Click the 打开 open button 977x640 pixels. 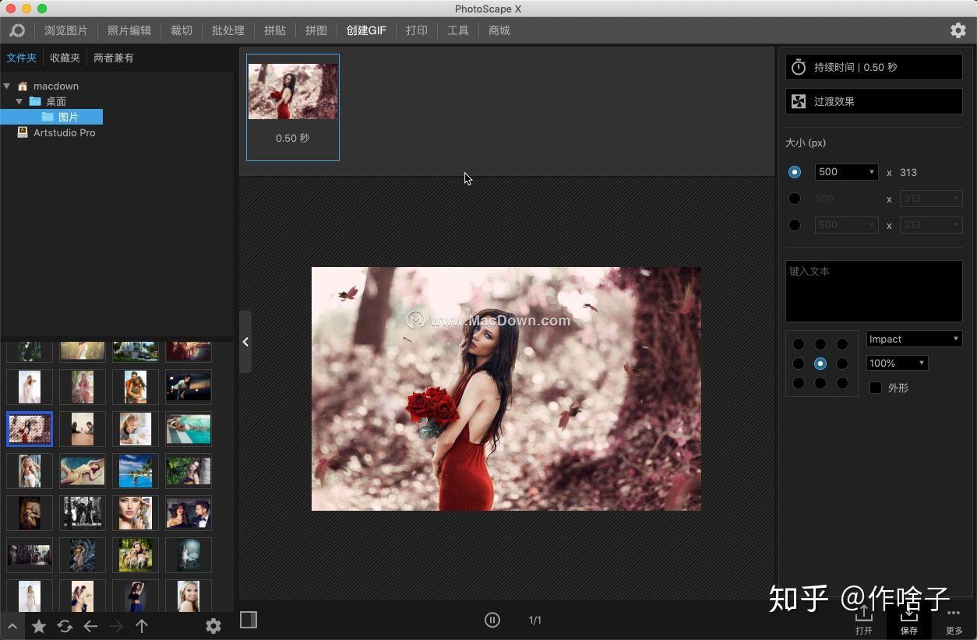(x=863, y=623)
